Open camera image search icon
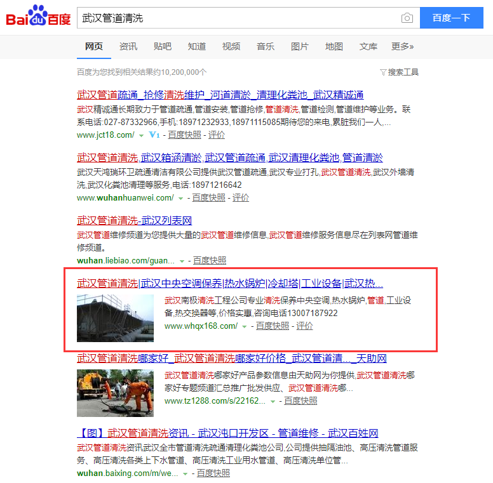 pos(407,18)
